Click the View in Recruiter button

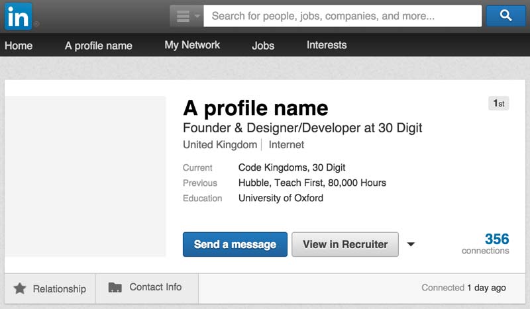[345, 244]
